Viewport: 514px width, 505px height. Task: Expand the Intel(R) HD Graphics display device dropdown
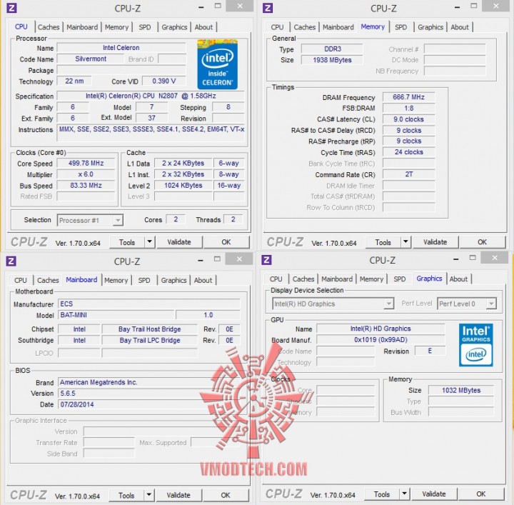click(389, 304)
